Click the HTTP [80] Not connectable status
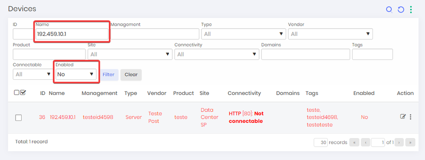The image size is (425, 160). pos(246,117)
